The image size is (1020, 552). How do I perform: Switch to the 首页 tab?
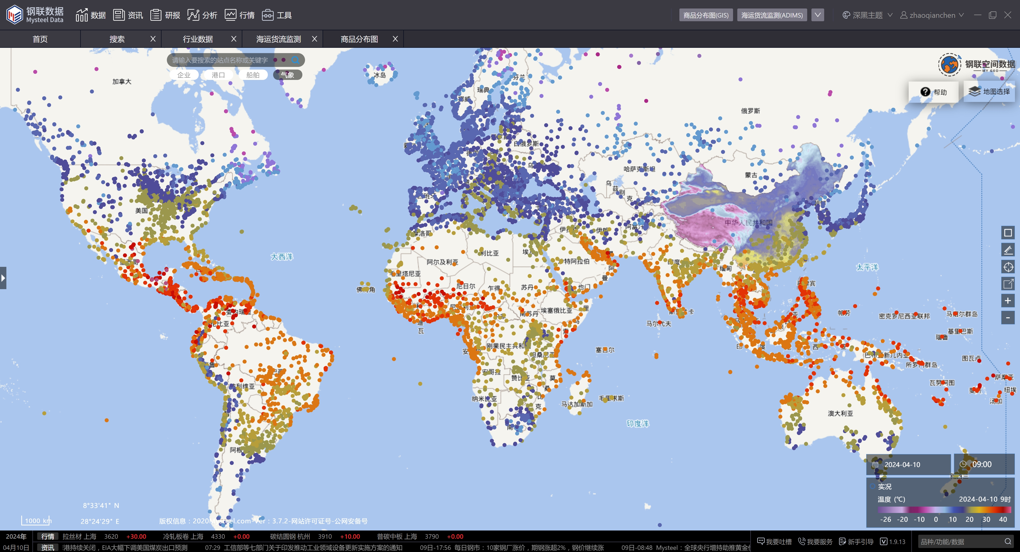click(x=40, y=39)
